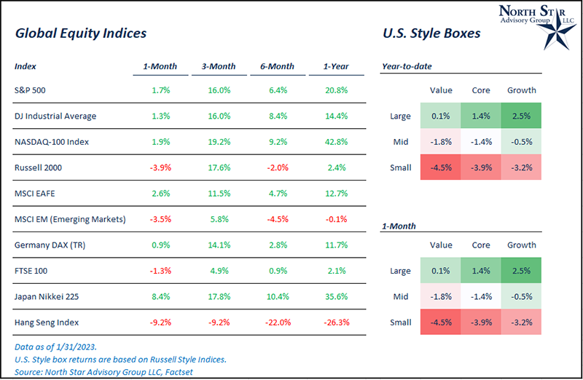Select the U.S. Style Boxes heading
This screenshot has height=380, width=583.
[x=431, y=33]
